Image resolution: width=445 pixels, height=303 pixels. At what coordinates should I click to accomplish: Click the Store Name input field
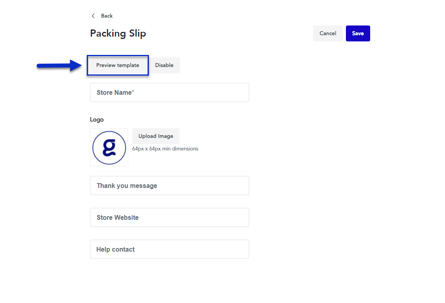(x=170, y=92)
